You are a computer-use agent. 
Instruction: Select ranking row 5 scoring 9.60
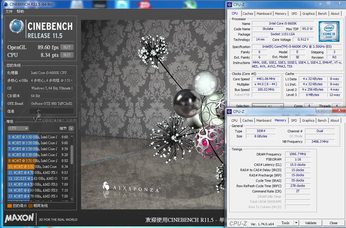tap(38, 137)
